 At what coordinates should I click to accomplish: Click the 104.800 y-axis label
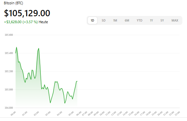(9, 108)
